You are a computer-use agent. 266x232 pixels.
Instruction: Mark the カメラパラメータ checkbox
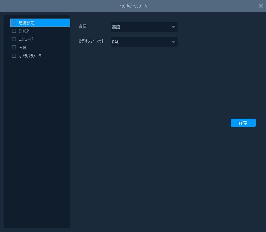pyautogui.click(x=14, y=56)
